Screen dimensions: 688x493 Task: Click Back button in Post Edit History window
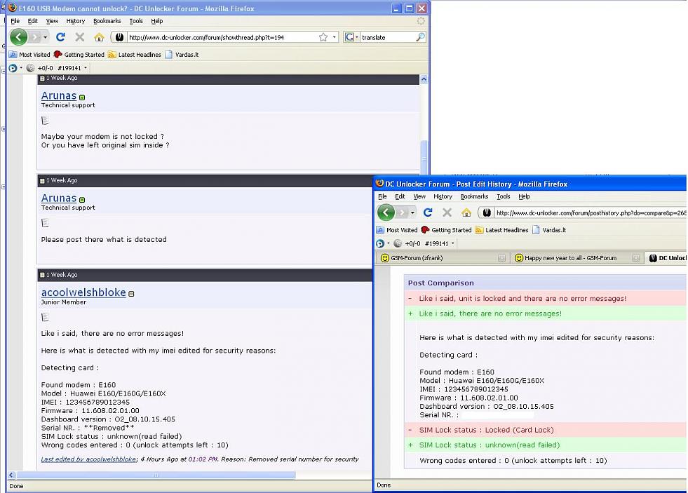[x=386, y=212]
